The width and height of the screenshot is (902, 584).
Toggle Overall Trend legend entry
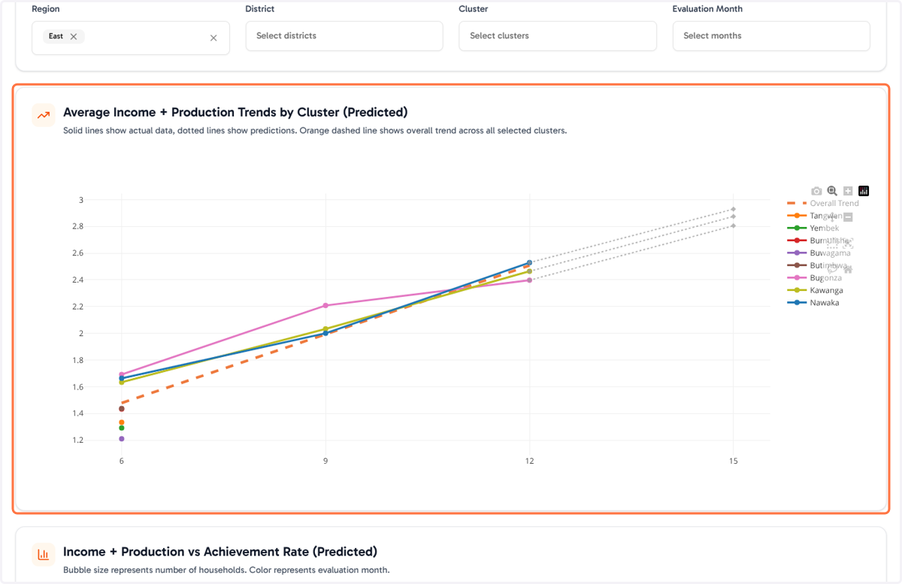(823, 203)
